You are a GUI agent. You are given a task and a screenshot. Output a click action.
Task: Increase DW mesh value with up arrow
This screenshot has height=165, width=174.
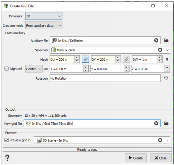coord(159,58)
